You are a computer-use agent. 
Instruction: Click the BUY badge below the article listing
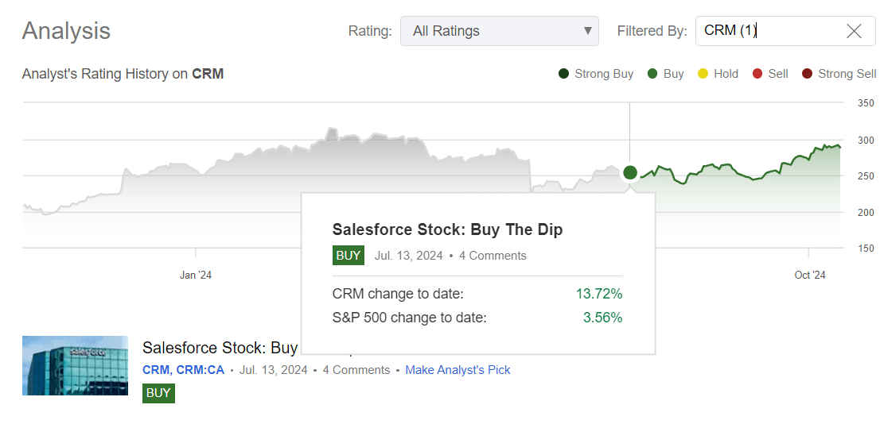point(158,393)
